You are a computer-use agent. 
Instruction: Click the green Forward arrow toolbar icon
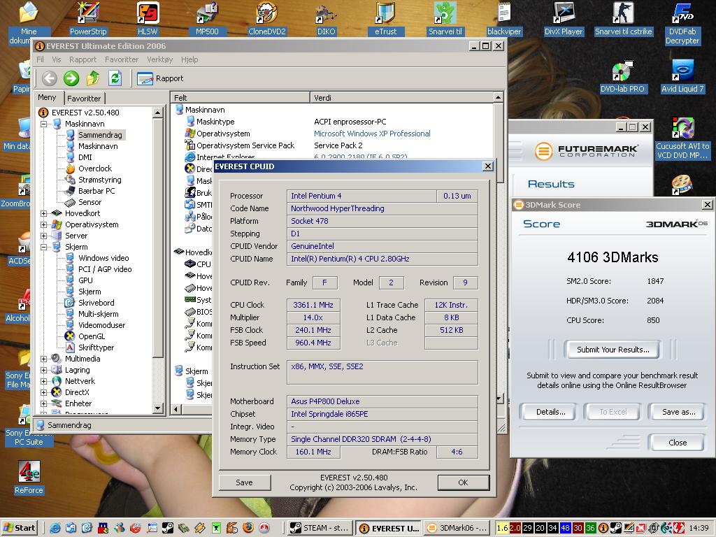pos(71,78)
